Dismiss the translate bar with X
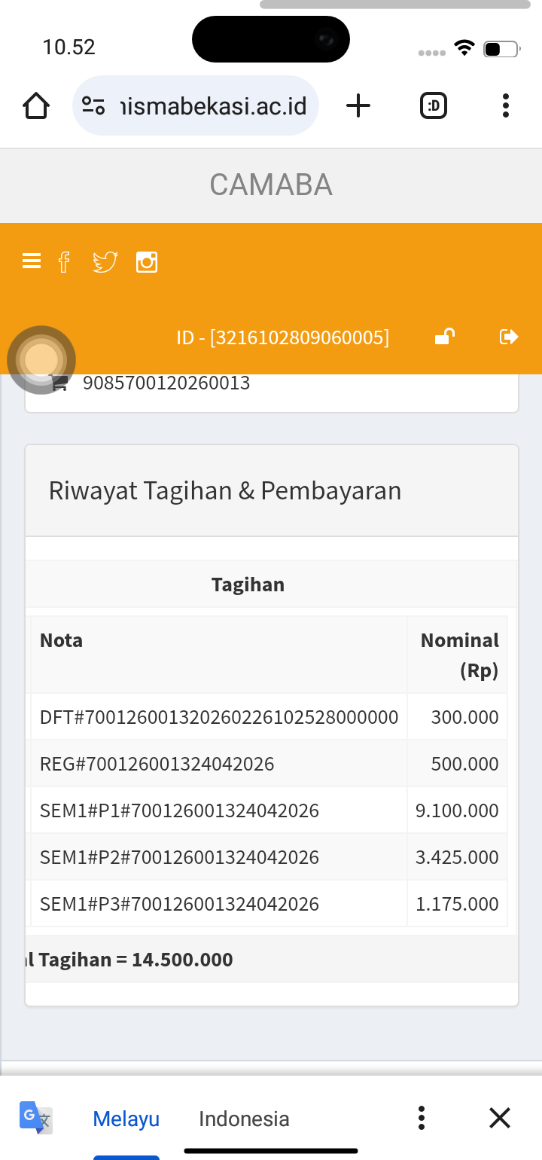The width and height of the screenshot is (542, 1160). point(500,1118)
